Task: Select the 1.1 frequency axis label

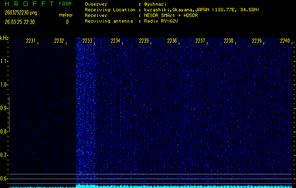Action: (4, 61)
